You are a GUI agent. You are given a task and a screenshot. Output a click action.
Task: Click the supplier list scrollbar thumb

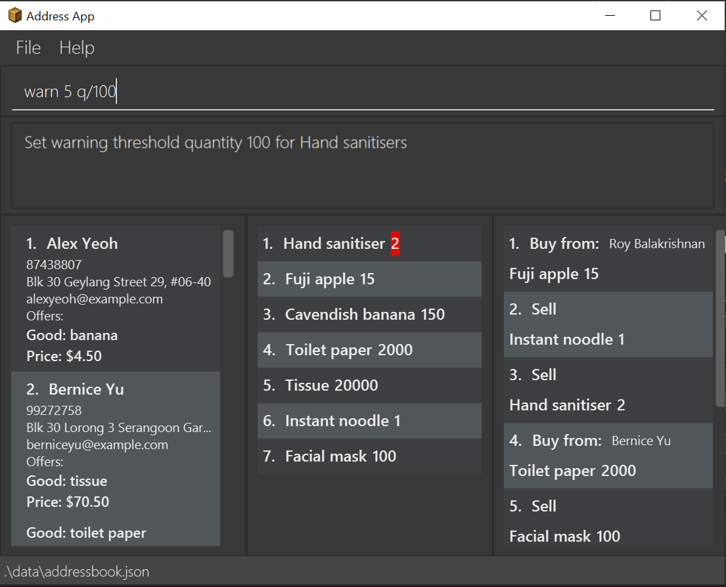228,254
